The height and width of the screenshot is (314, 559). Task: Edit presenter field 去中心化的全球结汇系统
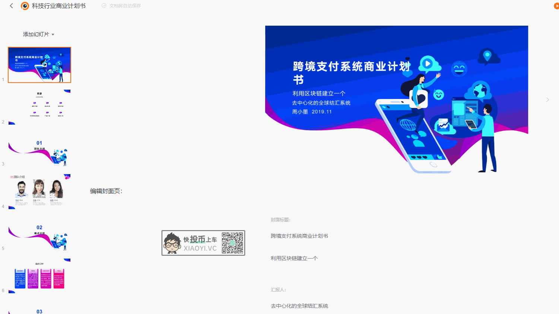pyautogui.click(x=299, y=306)
